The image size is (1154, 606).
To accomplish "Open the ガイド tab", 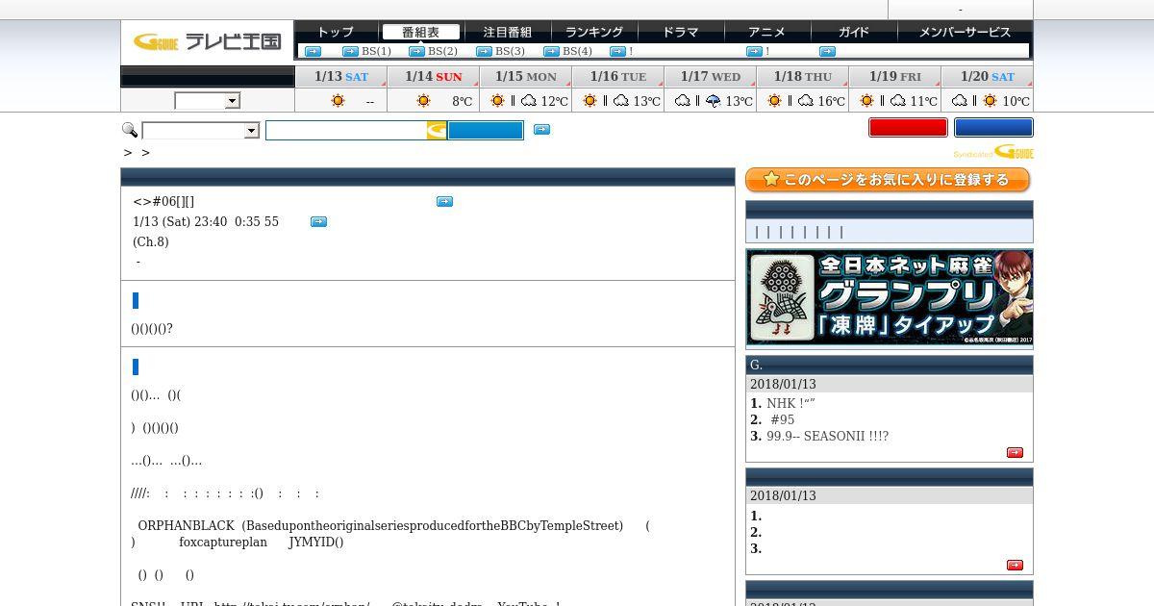I will pyautogui.click(x=853, y=32).
